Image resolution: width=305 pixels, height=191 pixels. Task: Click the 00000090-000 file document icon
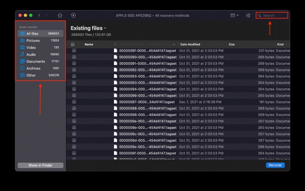116,57
